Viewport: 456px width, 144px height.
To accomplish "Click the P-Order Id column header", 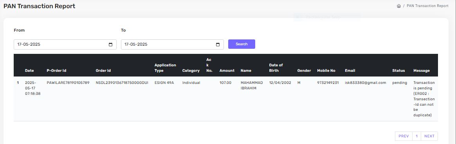I will (56, 70).
